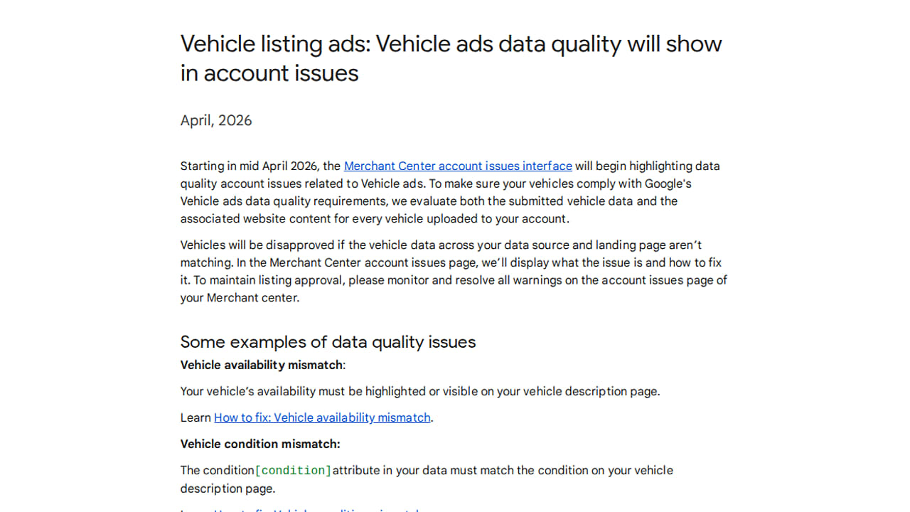Click "The condition" text before the code attribute

217,470
